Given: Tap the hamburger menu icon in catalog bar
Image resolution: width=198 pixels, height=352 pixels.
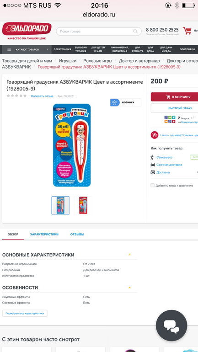Looking at the screenshot, I should click(9, 49).
